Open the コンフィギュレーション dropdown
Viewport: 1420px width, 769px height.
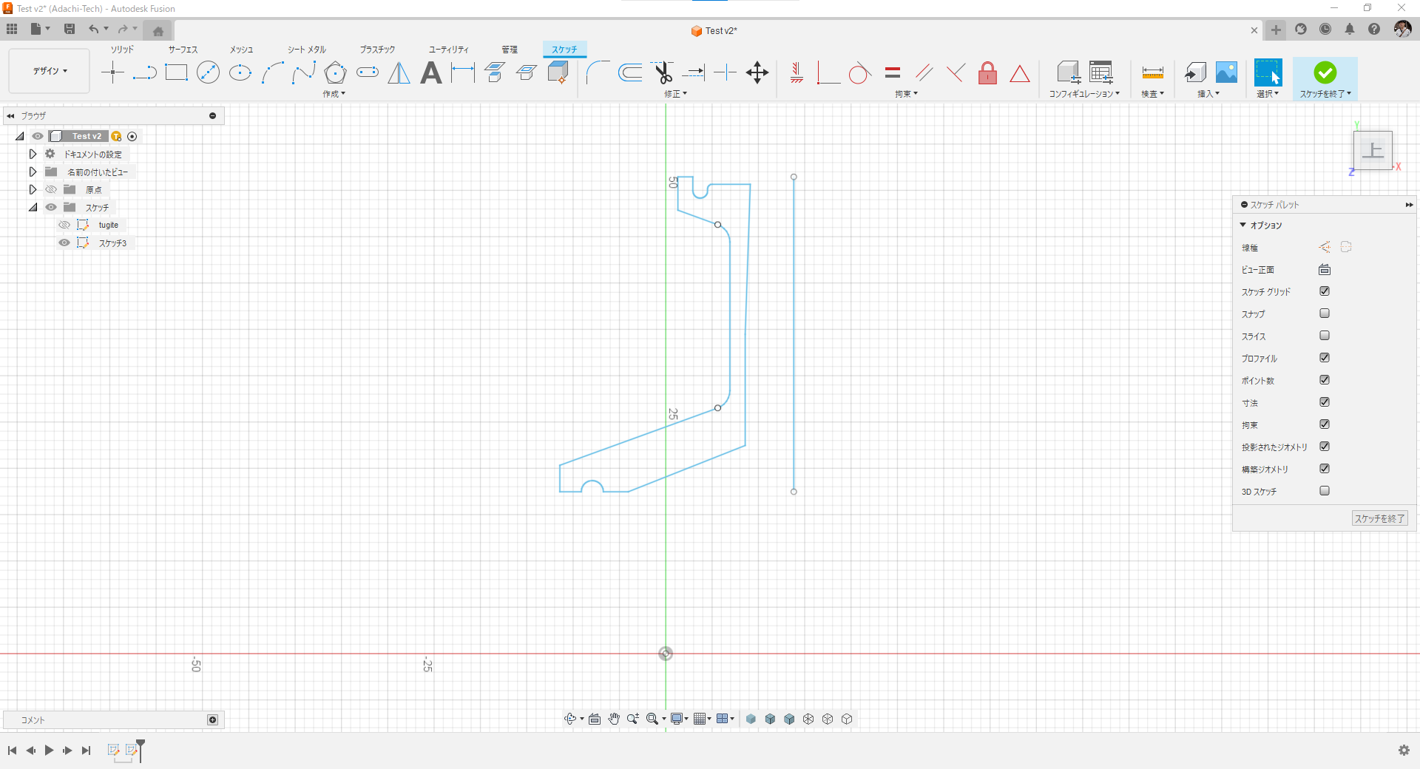pos(1084,94)
